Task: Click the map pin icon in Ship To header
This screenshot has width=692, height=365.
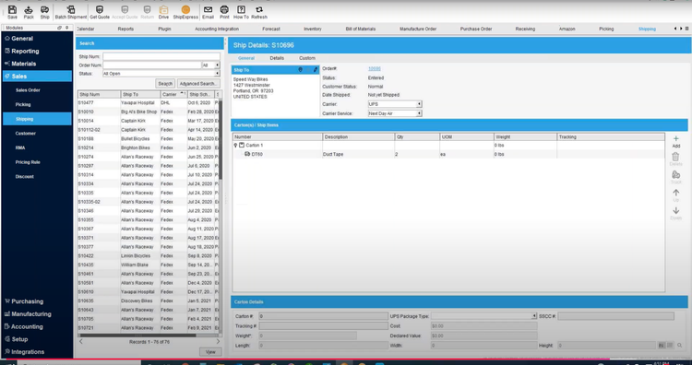Action: (301, 70)
